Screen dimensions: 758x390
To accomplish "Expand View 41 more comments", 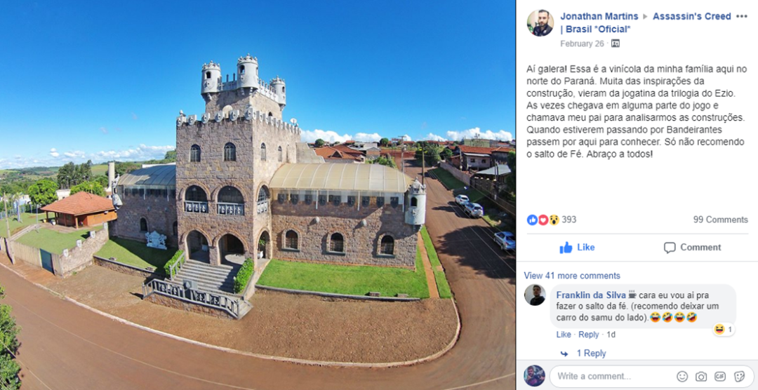I will (572, 276).
